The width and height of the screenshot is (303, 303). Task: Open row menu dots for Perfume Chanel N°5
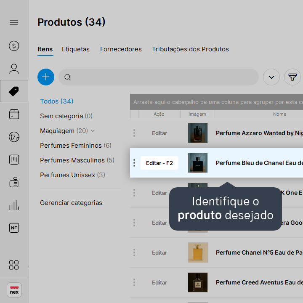point(134,252)
